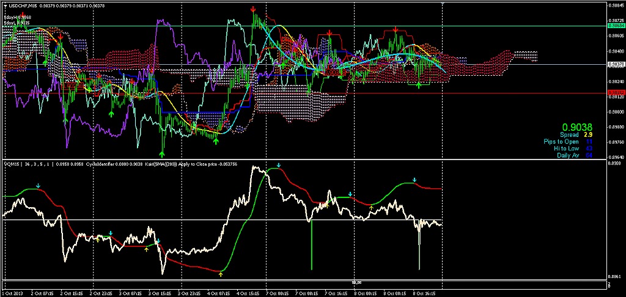626x297 pixels.
Task: Click the current price 0.90378 axis label
Action: (616, 64)
